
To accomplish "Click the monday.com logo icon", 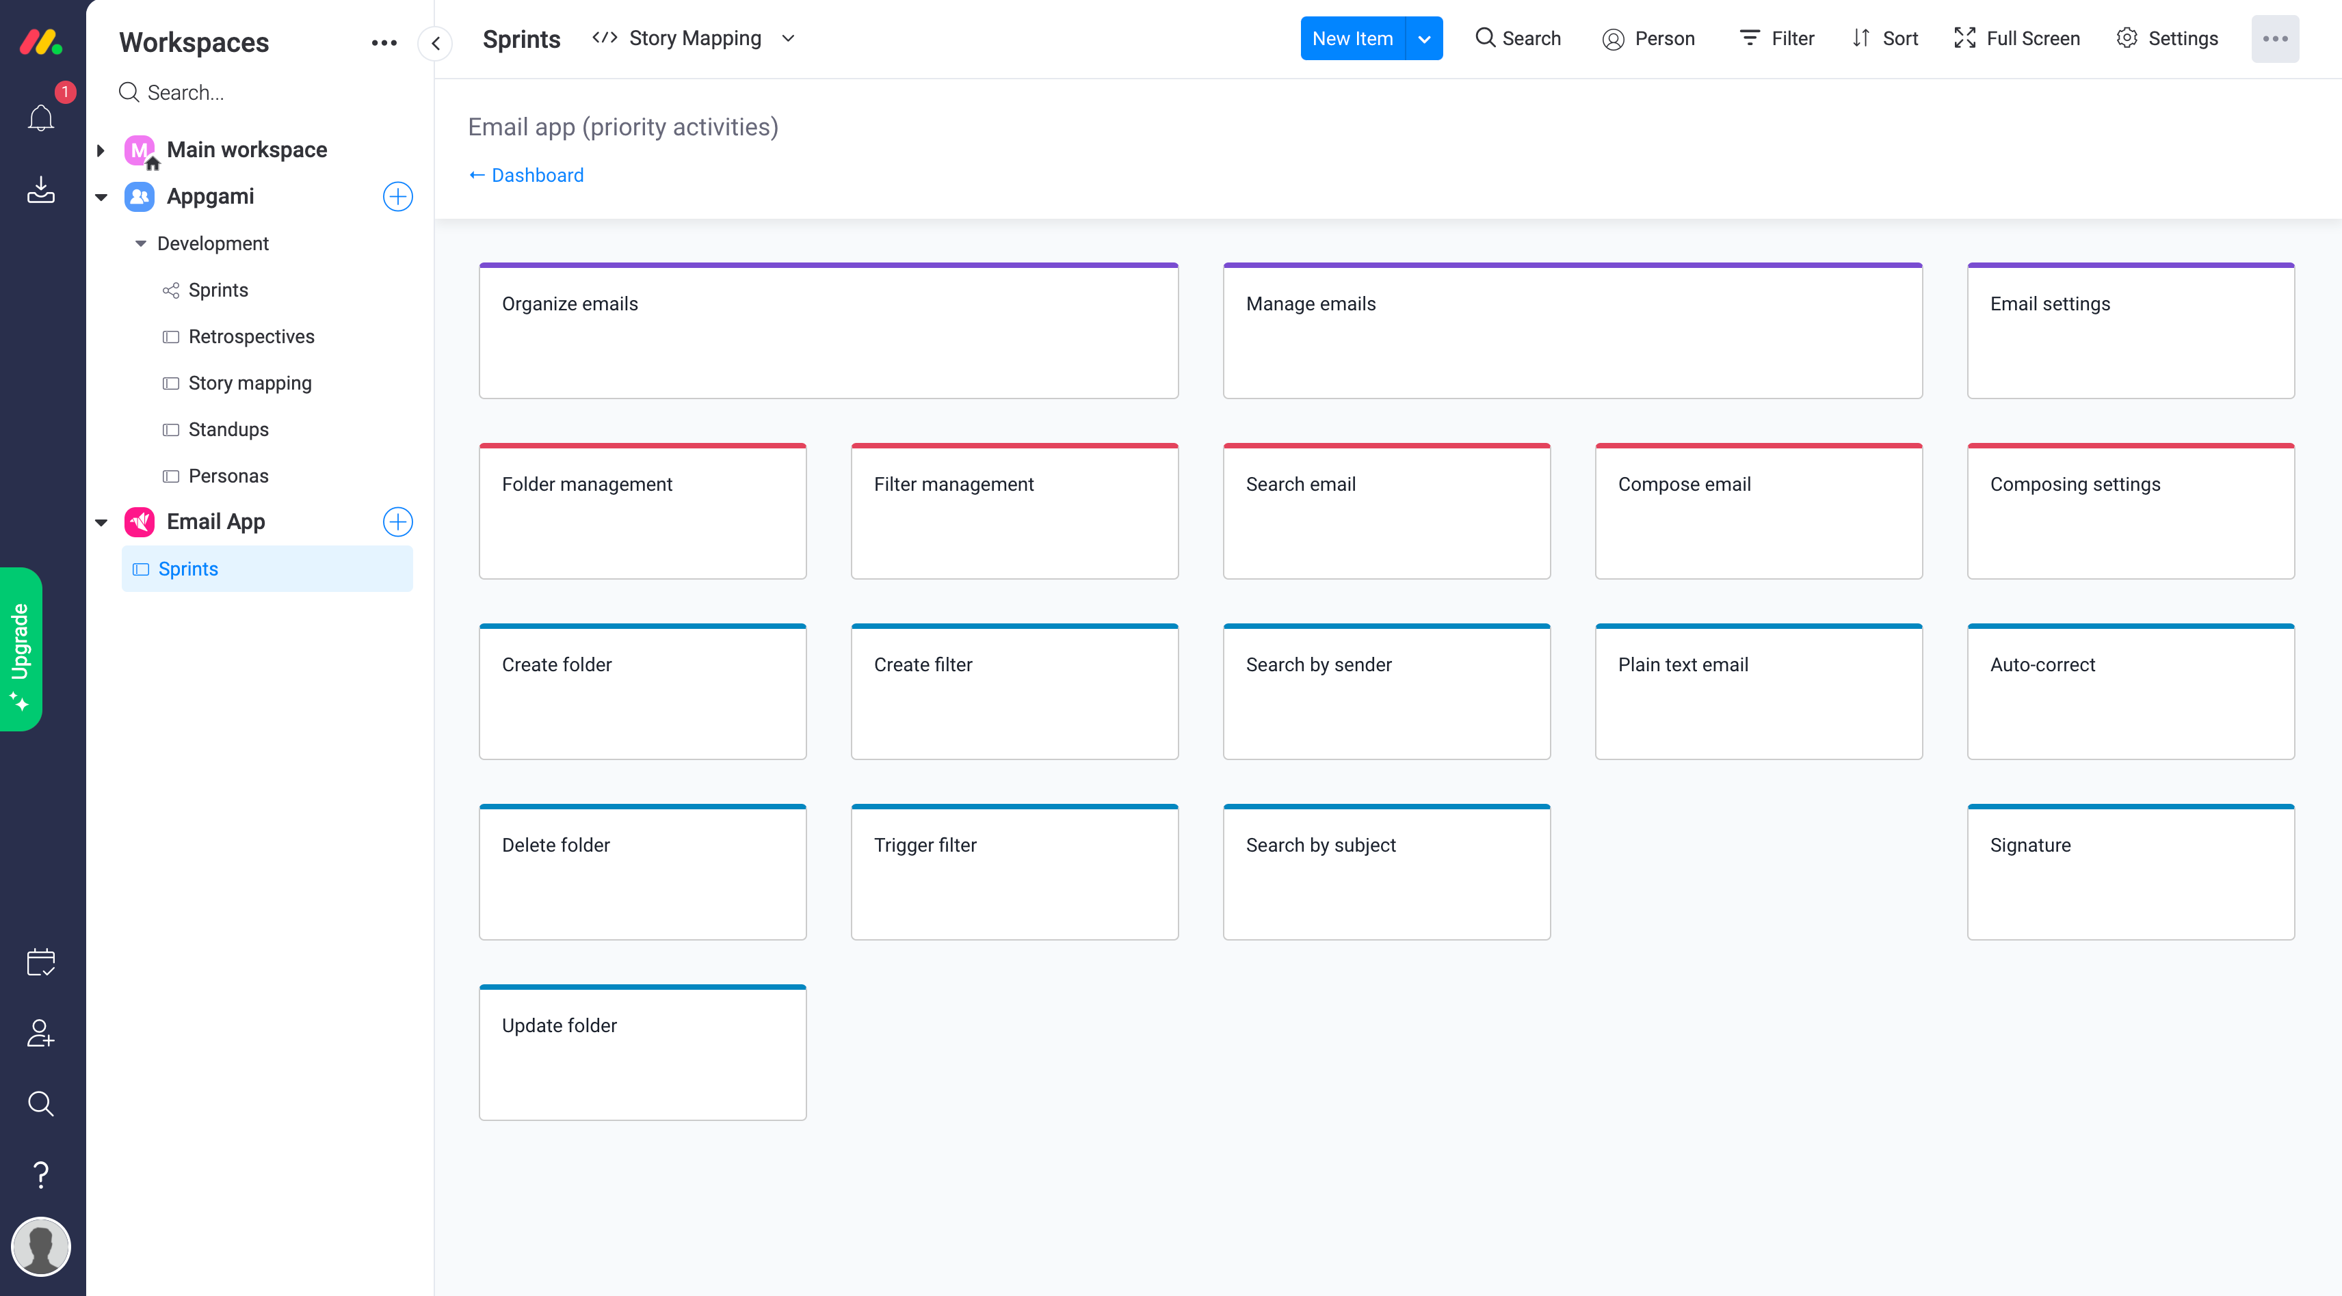I will click(x=41, y=42).
